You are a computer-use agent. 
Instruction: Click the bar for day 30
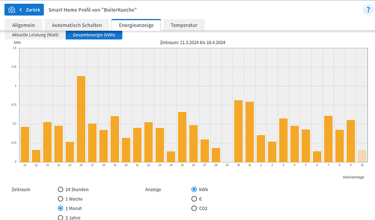(x=239, y=131)
